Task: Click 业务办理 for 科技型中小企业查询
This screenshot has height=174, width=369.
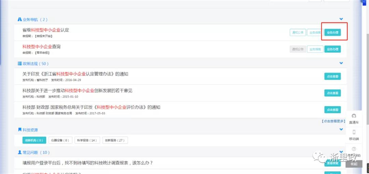Action: (x=333, y=49)
